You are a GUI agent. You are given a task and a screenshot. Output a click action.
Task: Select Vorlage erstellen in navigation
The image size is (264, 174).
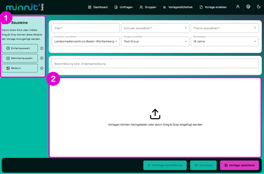pyautogui.click(x=213, y=7)
